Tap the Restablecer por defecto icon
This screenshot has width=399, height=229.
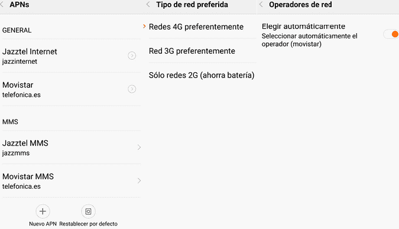tap(88, 211)
